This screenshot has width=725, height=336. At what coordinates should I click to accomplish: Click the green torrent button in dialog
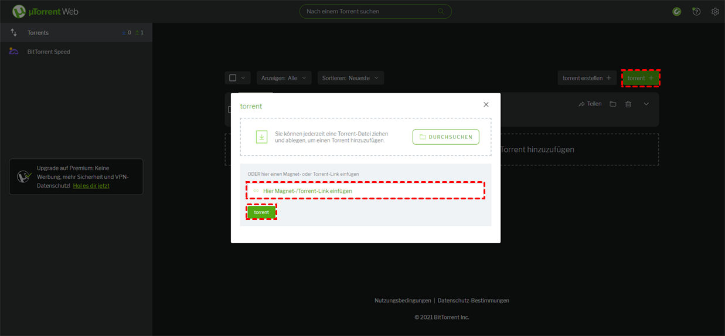click(261, 212)
